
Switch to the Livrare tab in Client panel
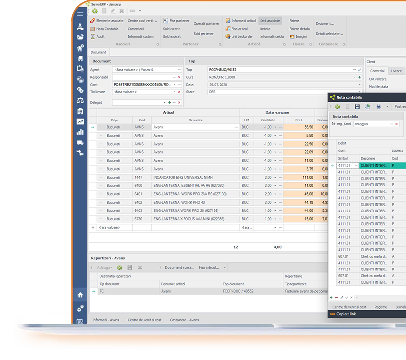click(396, 71)
